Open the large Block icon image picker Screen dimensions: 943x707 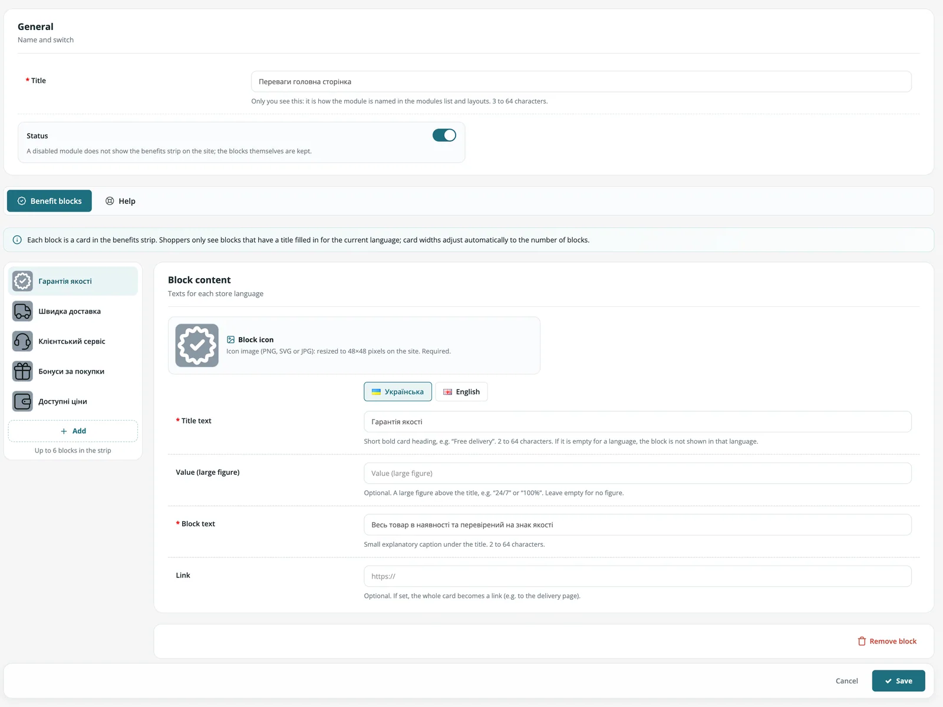(197, 345)
